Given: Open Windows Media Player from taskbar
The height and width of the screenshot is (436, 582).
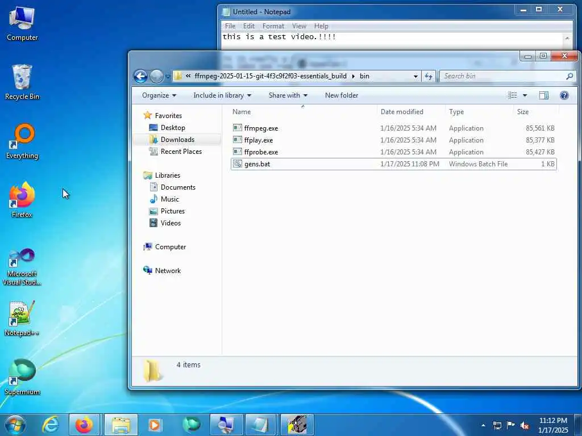Looking at the screenshot, I should click(155, 425).
